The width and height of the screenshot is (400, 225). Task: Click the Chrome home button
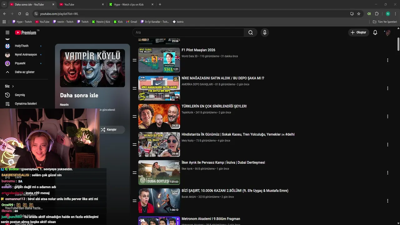pyautogui.click(x=27, y=14)
